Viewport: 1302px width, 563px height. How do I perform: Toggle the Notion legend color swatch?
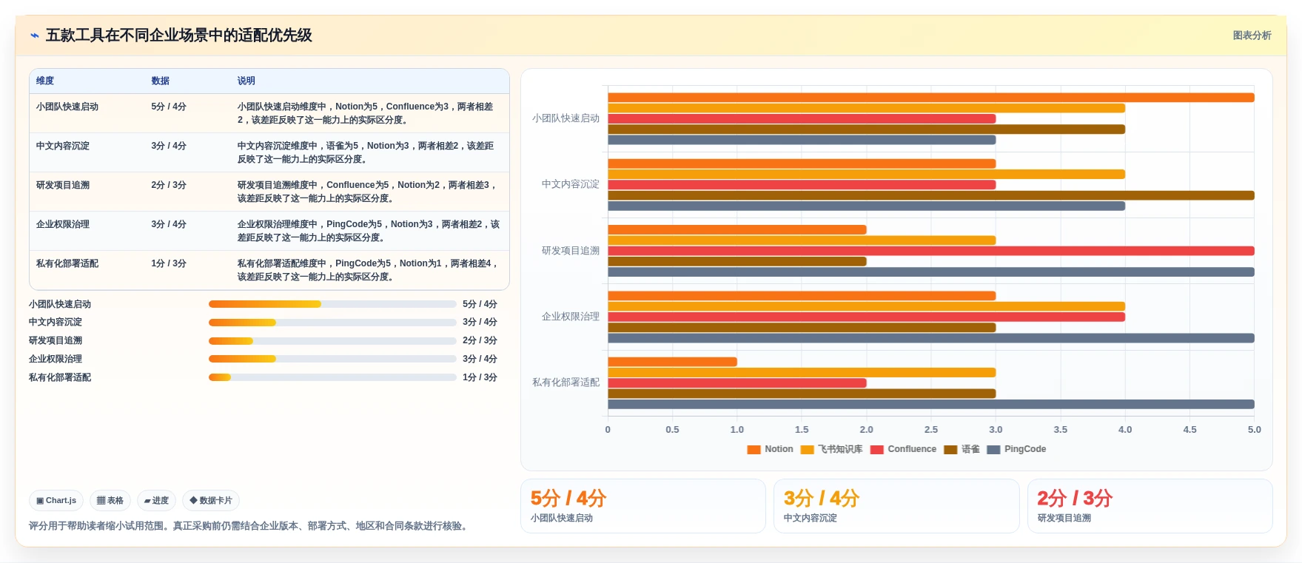click(754, 450)
